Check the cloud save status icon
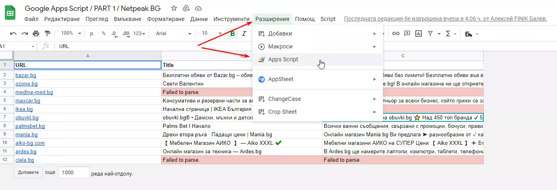The image size is (557, 190). click(198, 8)
